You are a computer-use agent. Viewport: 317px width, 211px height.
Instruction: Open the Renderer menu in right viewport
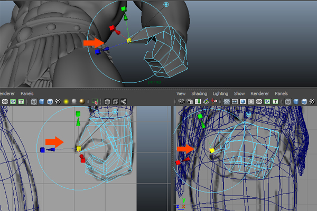[x=259, y=93]
